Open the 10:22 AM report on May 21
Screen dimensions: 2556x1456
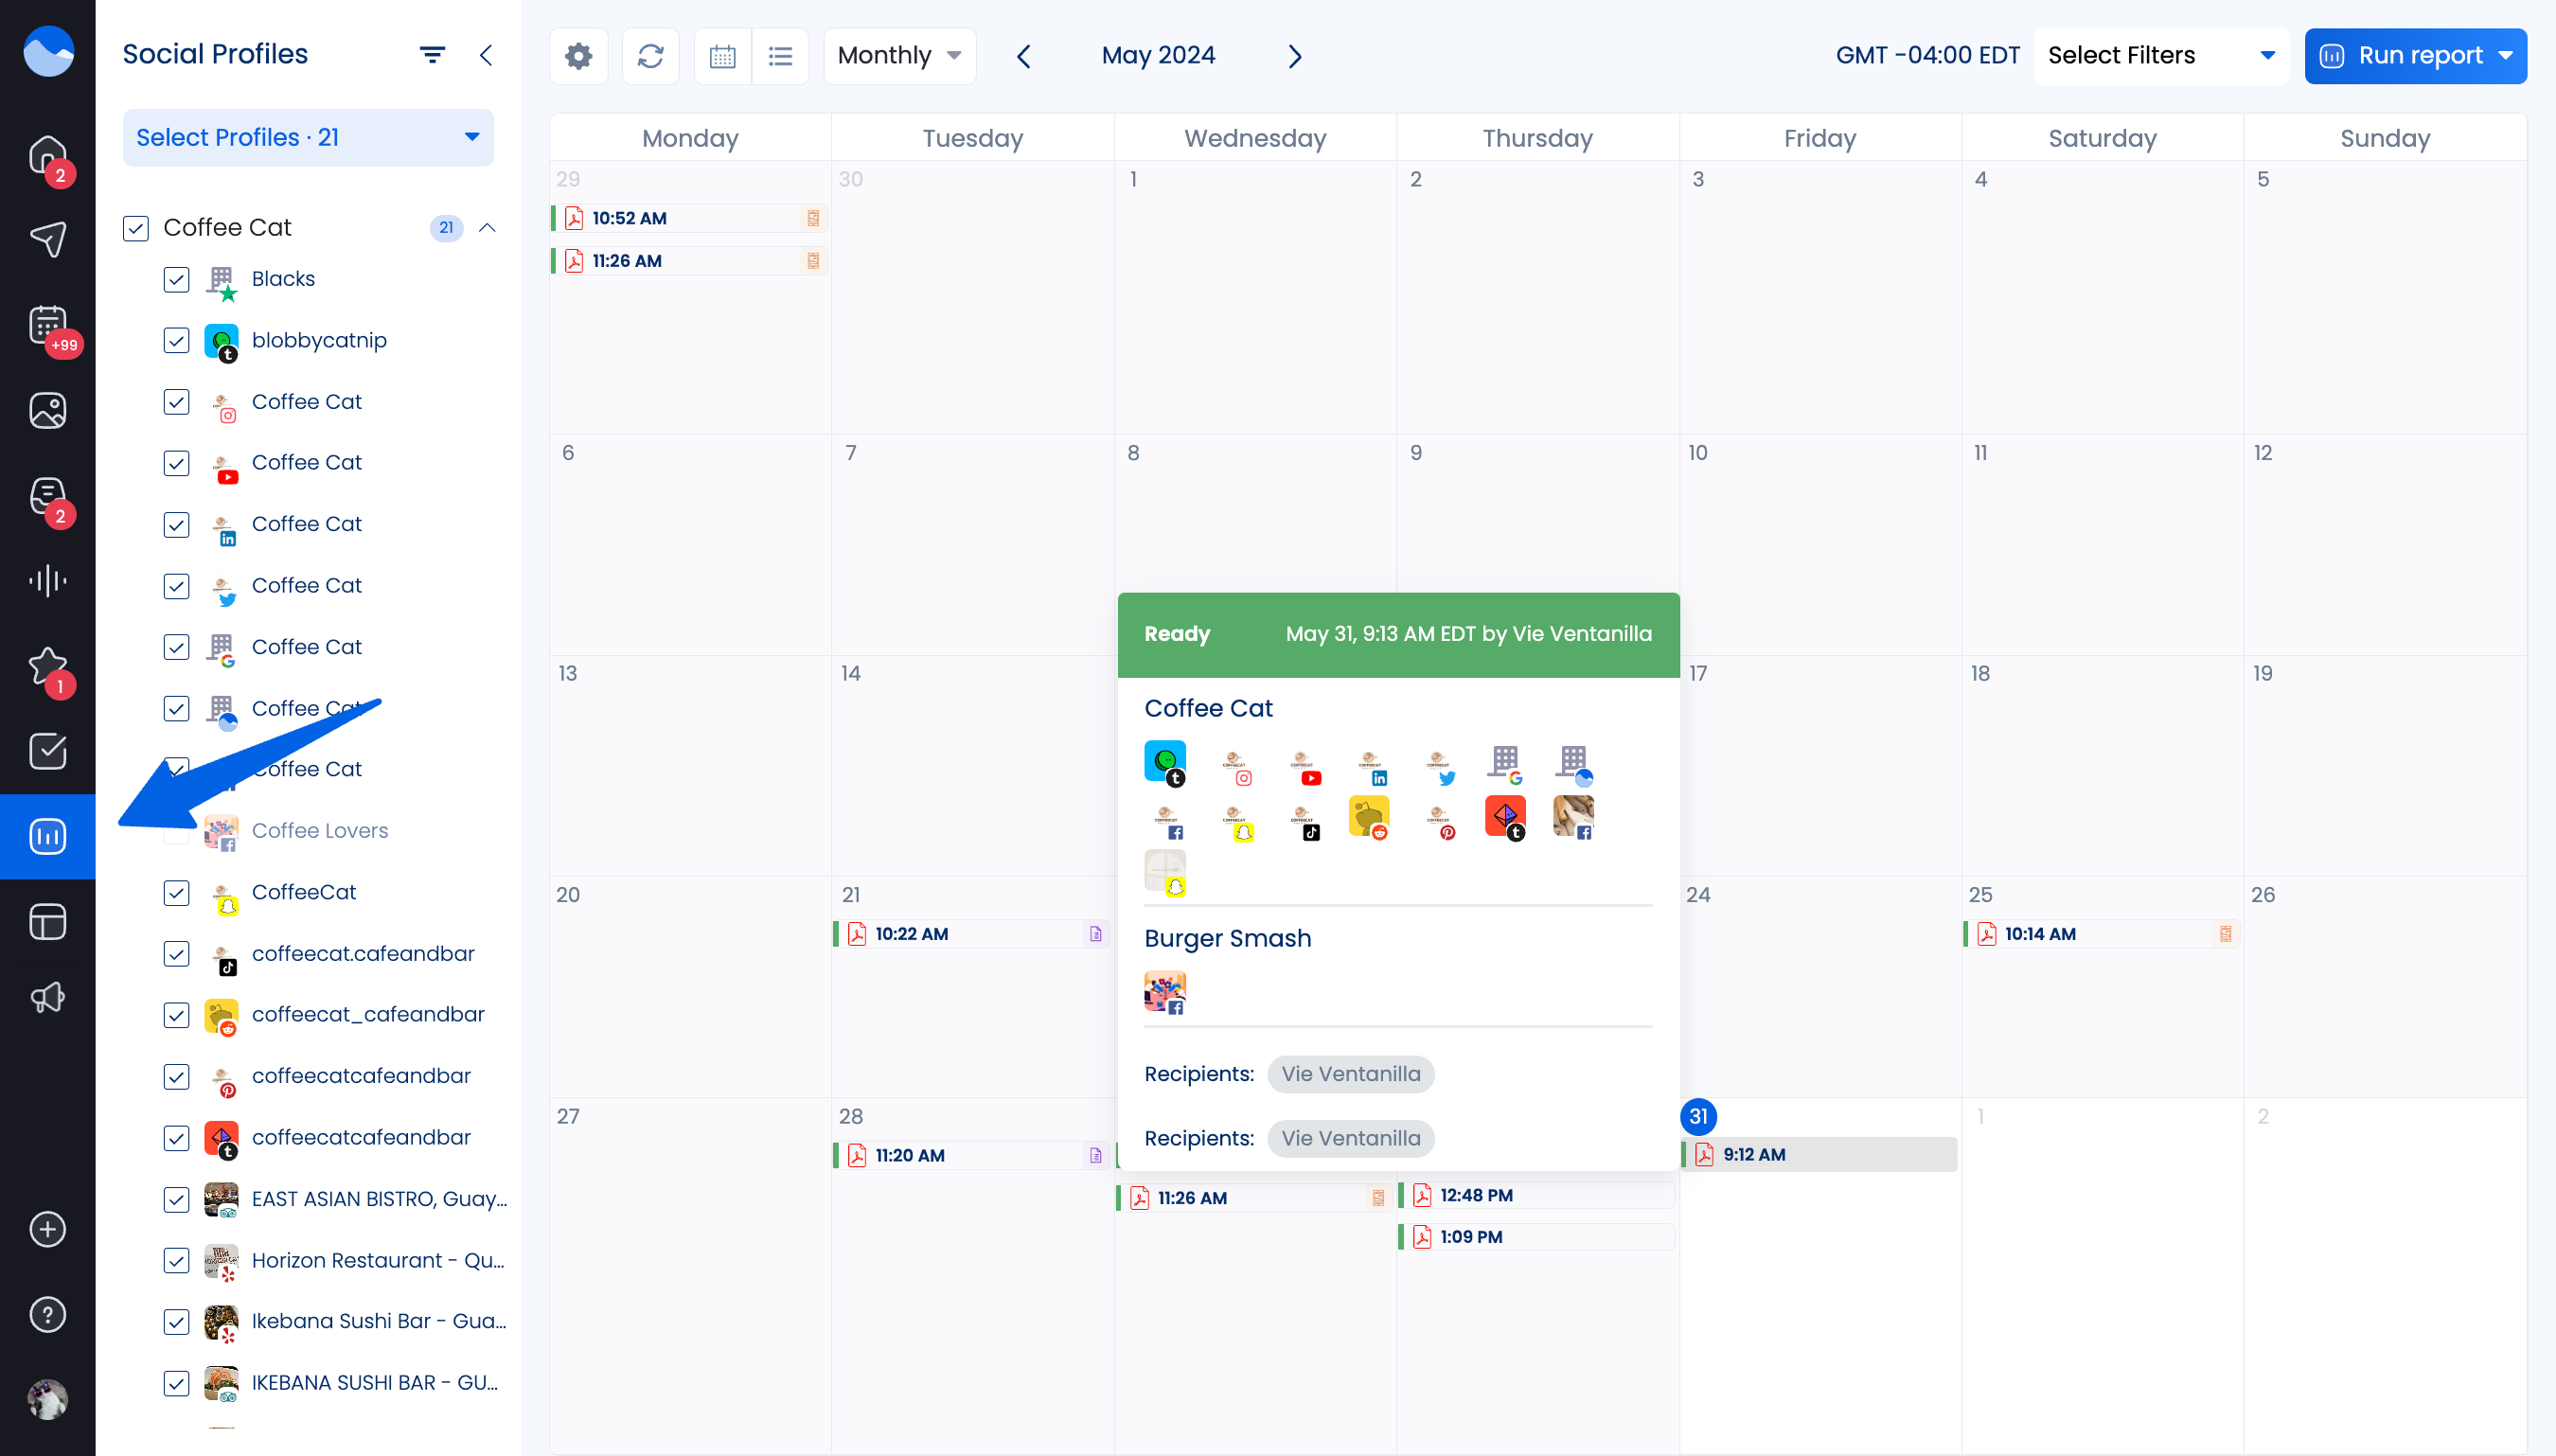click(971, 934)
